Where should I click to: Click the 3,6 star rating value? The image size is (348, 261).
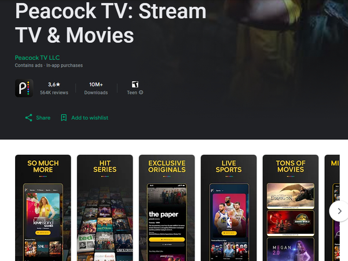point(54,85)
